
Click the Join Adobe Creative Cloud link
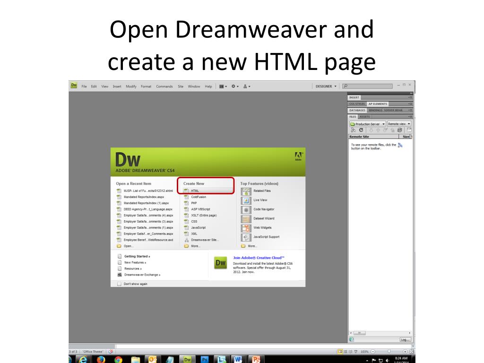click(x=259, y=258)
